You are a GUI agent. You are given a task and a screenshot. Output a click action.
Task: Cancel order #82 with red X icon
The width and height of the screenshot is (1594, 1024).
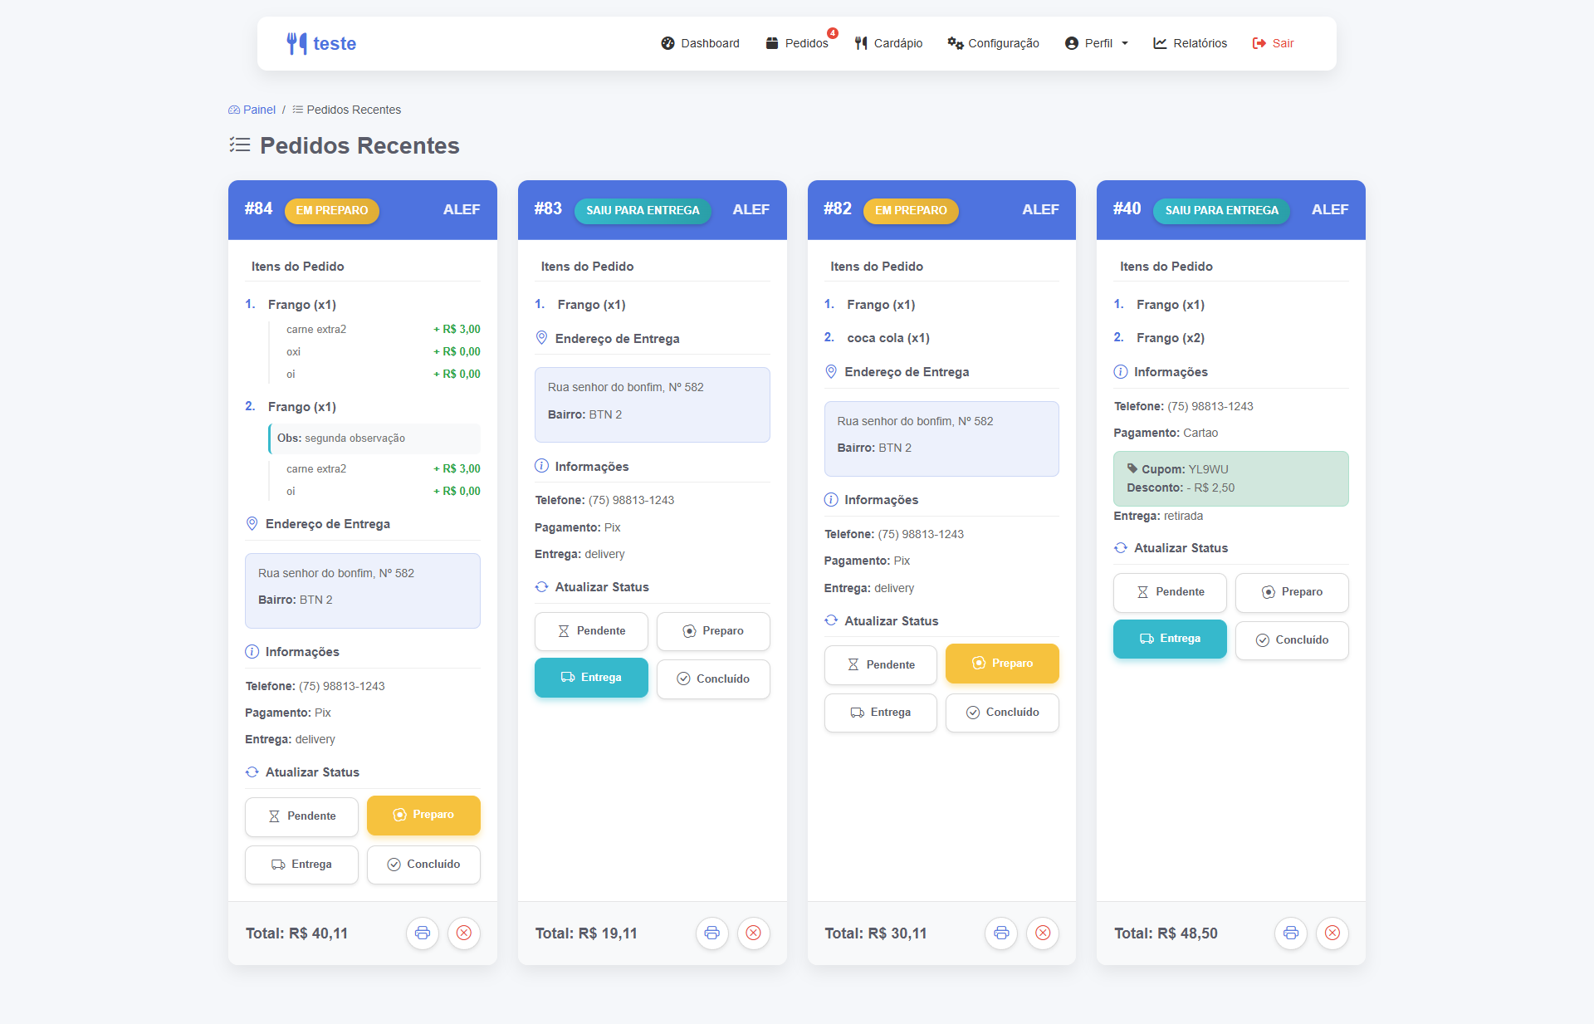[1043, 933]
